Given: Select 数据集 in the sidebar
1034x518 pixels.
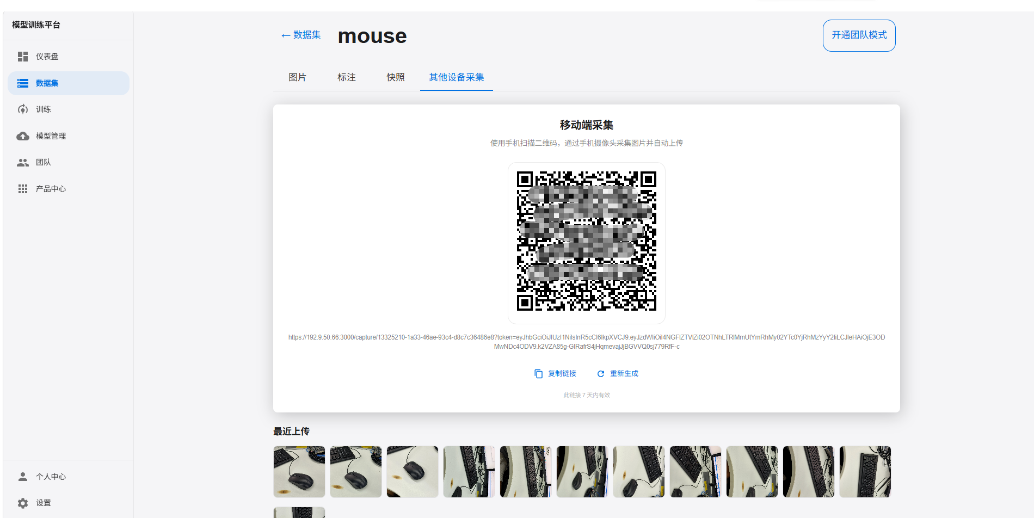Looking at the screenshot, I should 69,83.
